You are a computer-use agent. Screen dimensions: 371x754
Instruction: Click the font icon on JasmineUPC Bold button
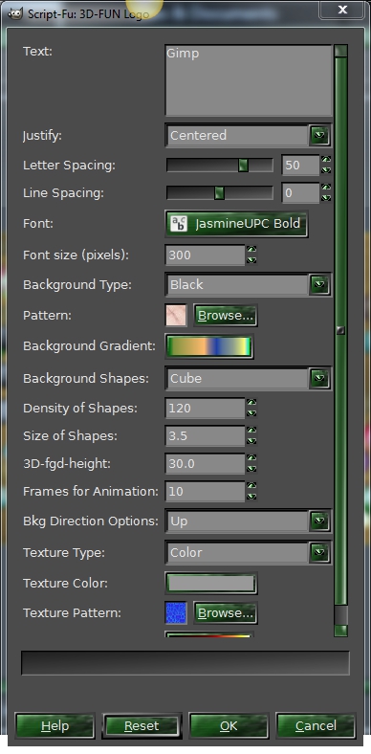tap(179, 224)
